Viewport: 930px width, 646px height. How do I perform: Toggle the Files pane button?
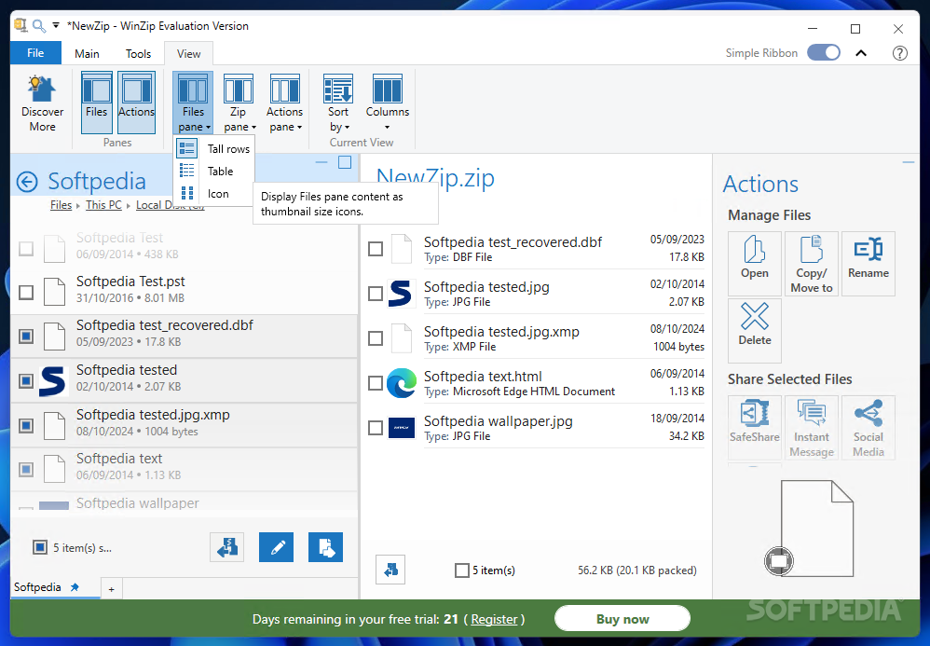coord(96,102)
